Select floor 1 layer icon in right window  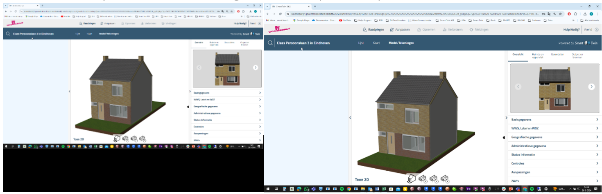tap(434, 178)
